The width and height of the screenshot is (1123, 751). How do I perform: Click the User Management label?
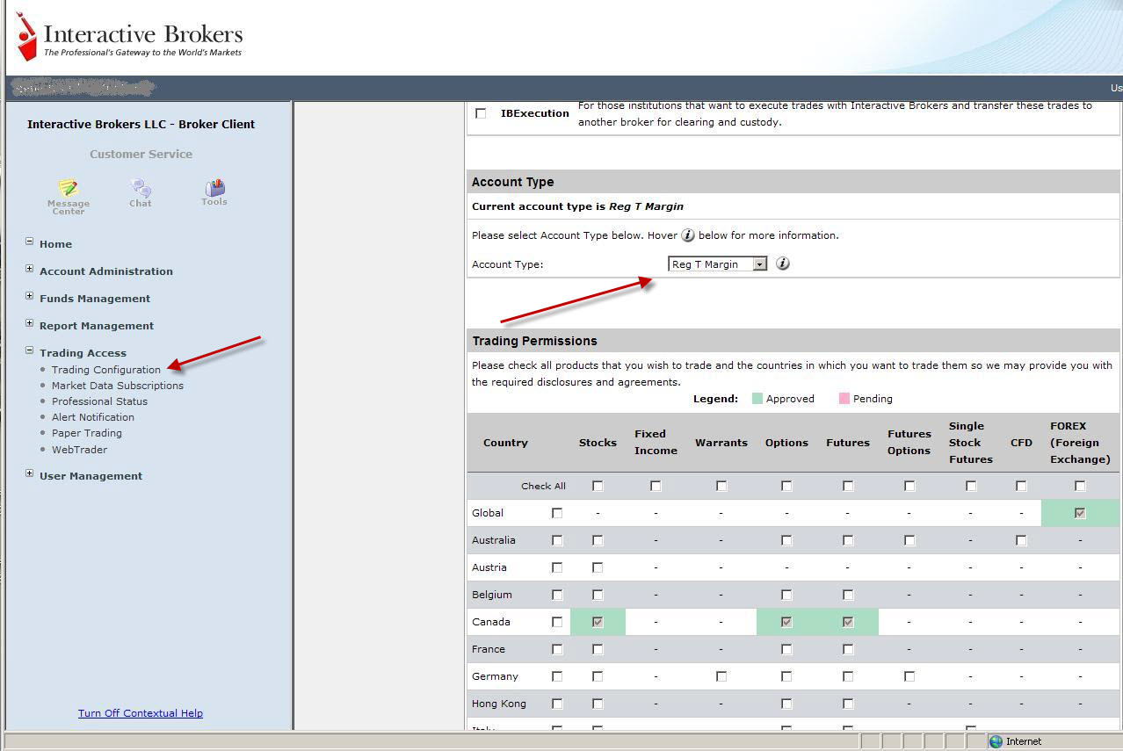pos(91,476)
